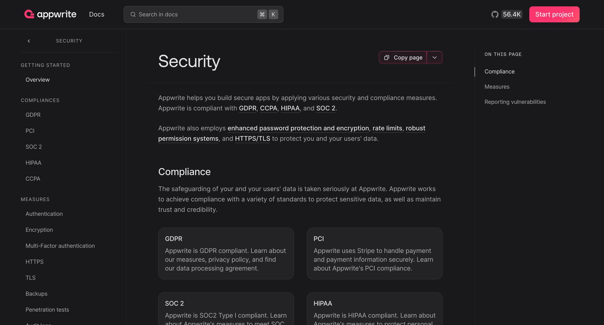The image size is (604, 325).
Task: Go back using the sidebar chevron
Action: pyautogui.click(x=29, y=41)
